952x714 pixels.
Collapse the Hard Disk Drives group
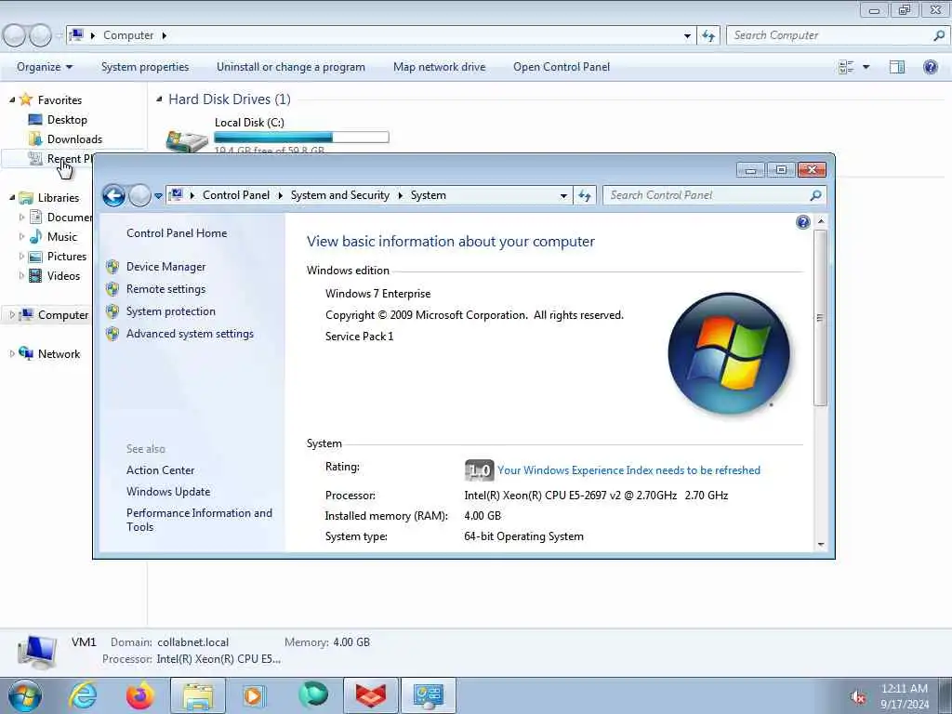(x=159, y=99)
